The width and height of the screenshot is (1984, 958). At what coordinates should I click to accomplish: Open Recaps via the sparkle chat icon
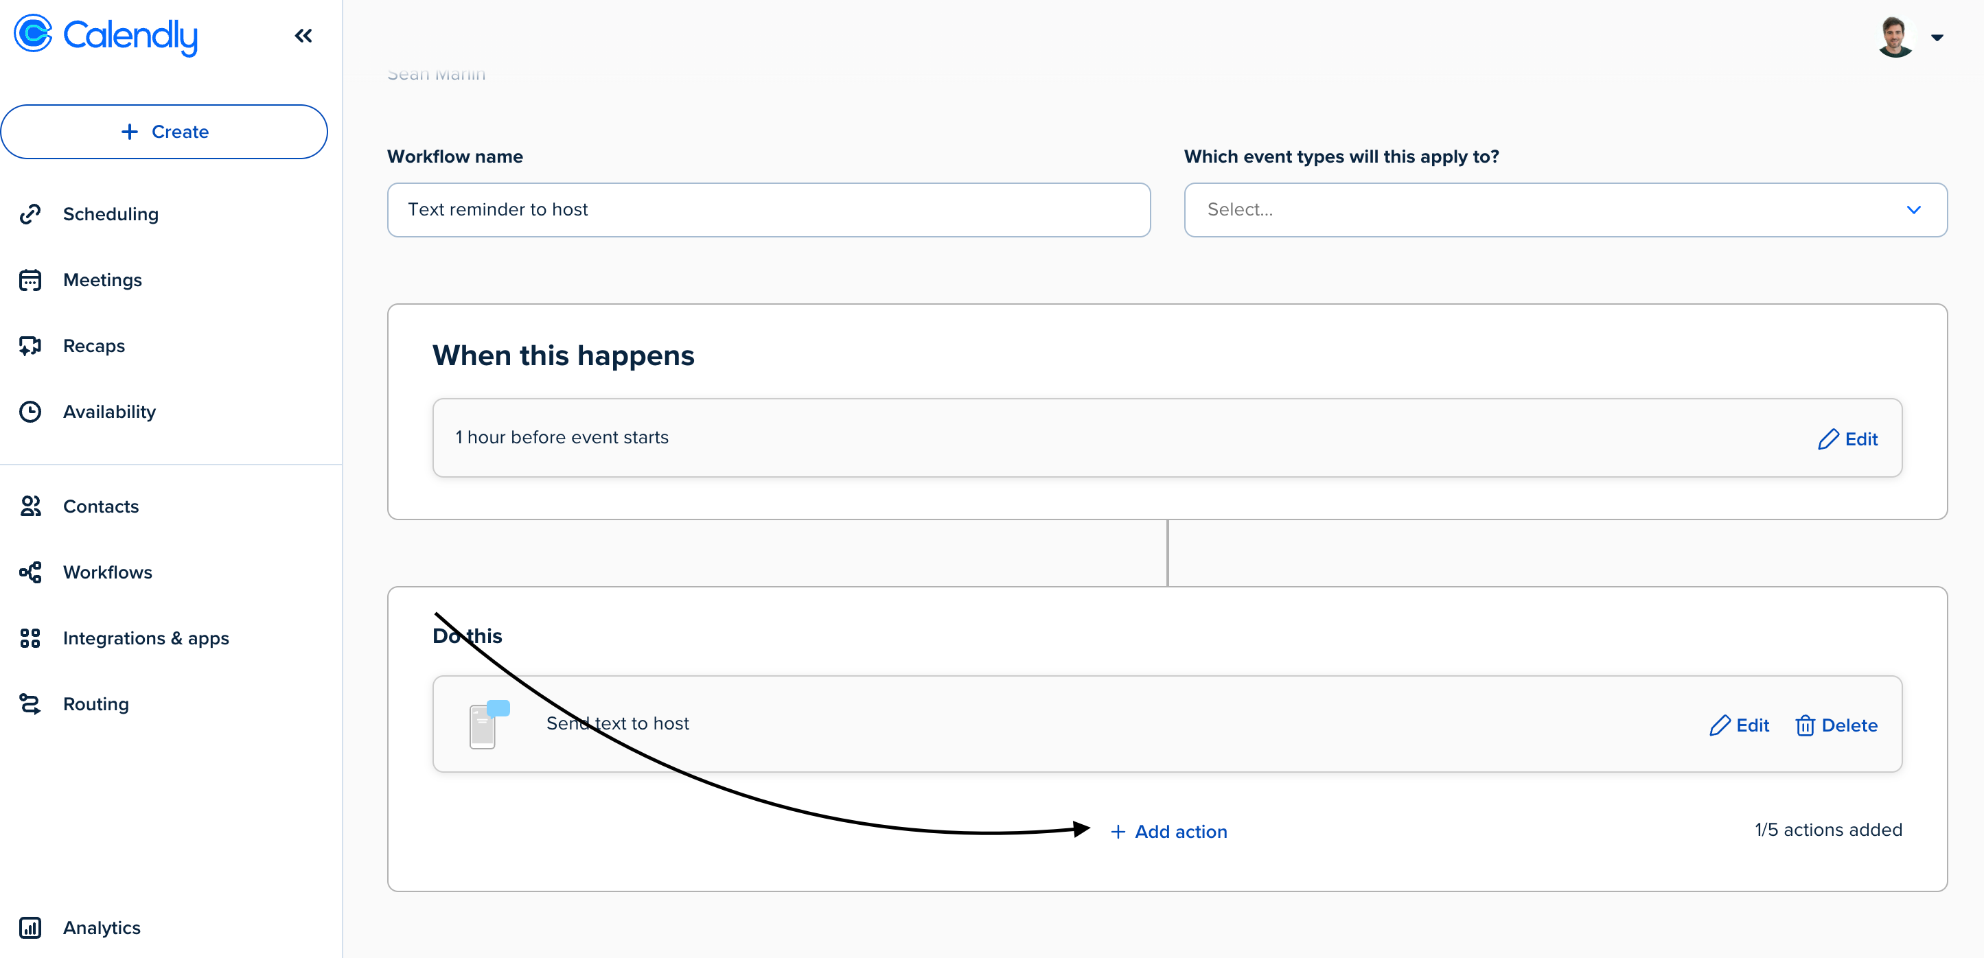[x=30, y=346]
